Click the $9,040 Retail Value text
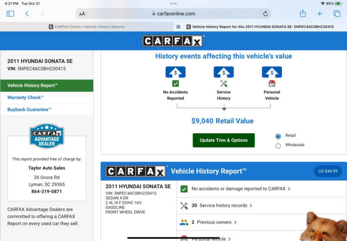Image resolution: width=347 pixels, height=241 pixels. [223, 121]
